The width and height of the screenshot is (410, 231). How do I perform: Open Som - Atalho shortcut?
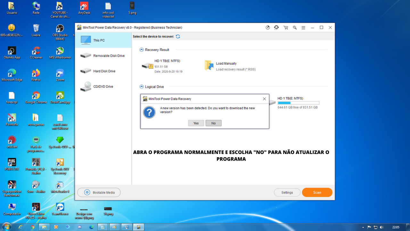coord(36,187)
